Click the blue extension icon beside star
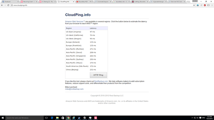The image size is (214, 120). (x=198, y=5)
